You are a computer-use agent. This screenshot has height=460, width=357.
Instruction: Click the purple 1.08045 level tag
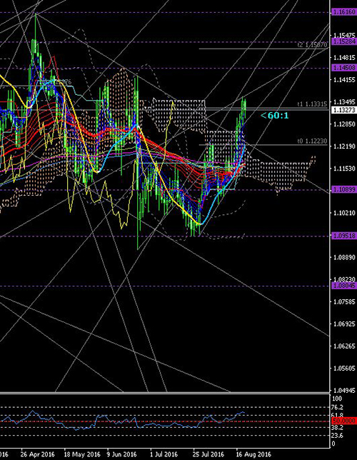coord(344,286)
